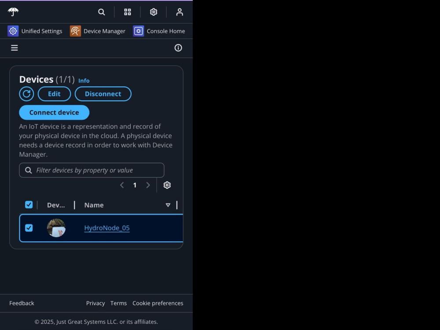
Task: Open the info panel circle icon
Action: click(178, 48)
